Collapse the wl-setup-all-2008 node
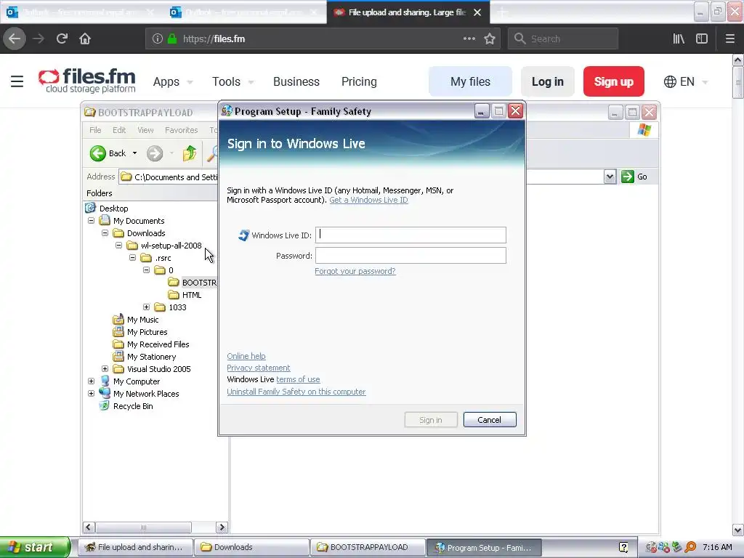 [x=118, y=246]
